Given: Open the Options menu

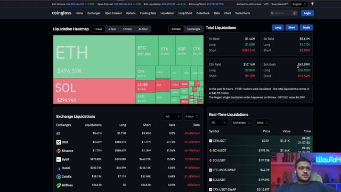Looking at the screenshot, I should 131,13.
